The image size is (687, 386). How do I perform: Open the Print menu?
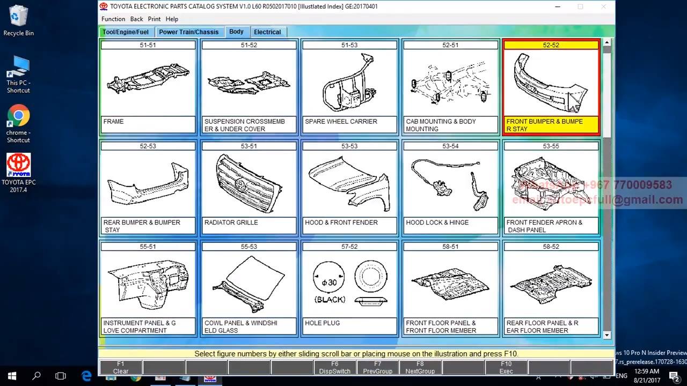click(154, 19)
